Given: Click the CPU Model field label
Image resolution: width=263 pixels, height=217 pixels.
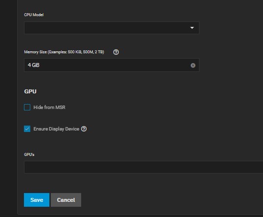Looking at the screenshot, I should pyautogui.click(x=34, y=15).
